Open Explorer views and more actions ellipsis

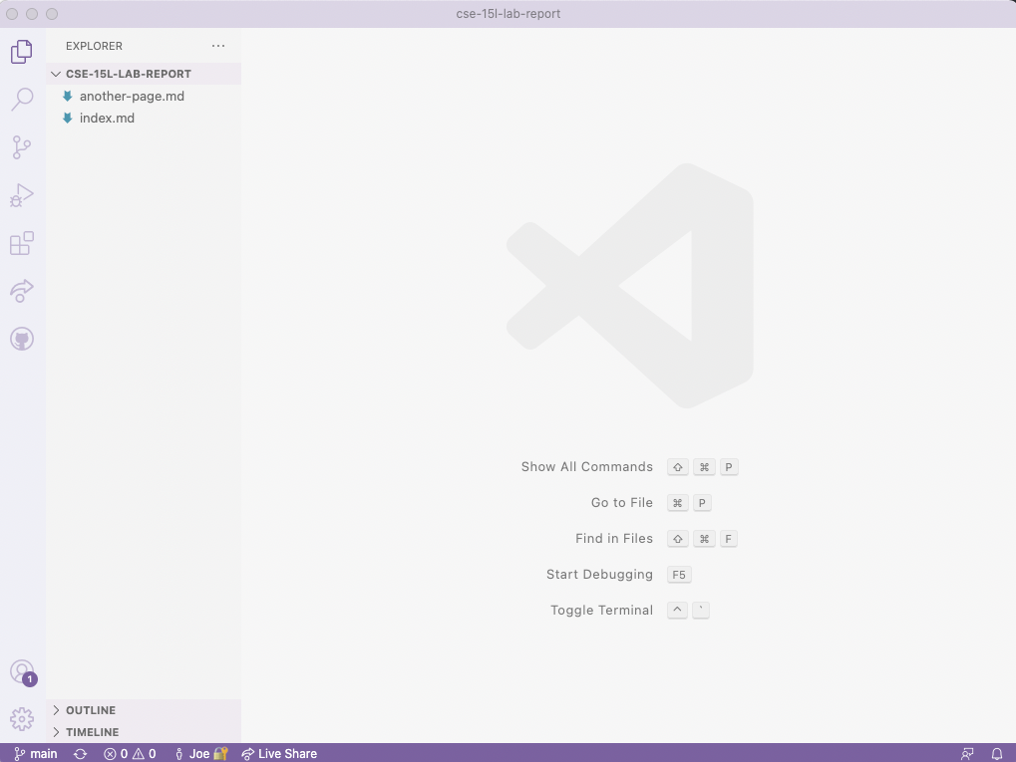point(218,46)
